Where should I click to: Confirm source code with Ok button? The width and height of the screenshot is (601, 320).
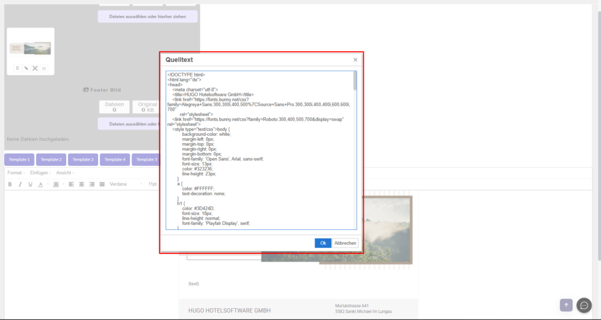[323, 243]
